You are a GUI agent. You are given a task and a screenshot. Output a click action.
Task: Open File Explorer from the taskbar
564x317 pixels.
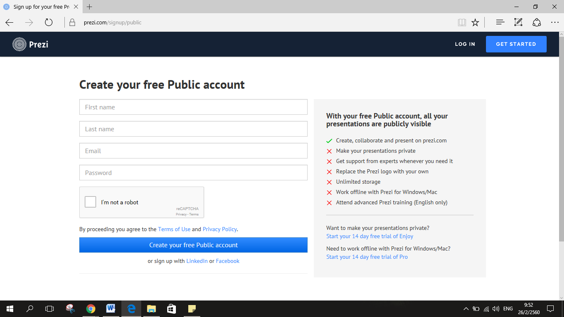[151, 308]
